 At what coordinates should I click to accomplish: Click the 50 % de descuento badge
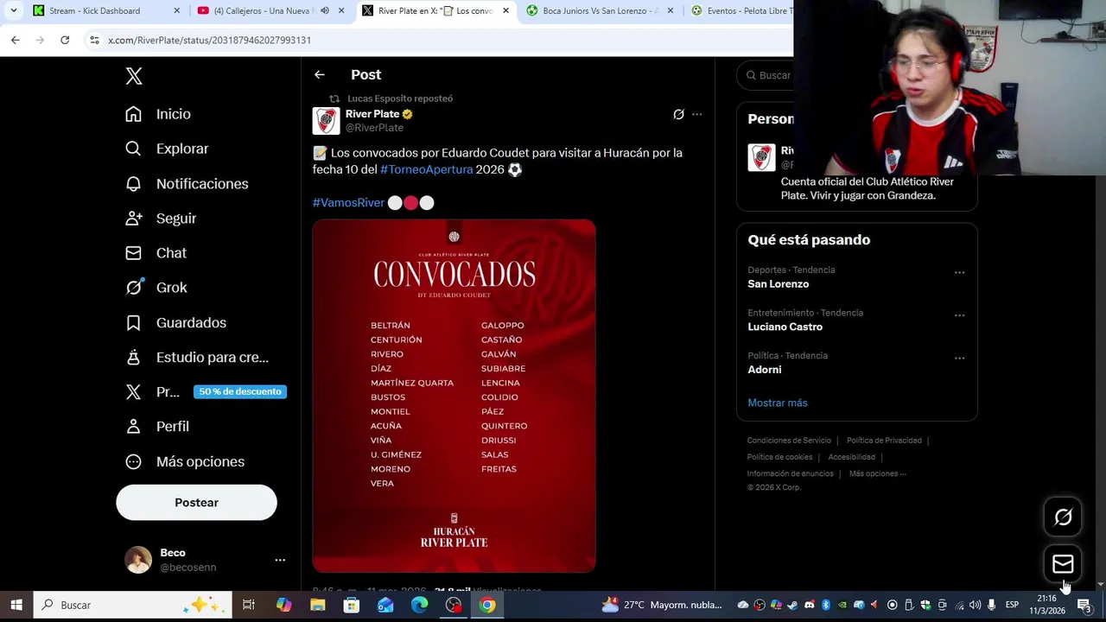pyautogui.click(x=240, y=391)
